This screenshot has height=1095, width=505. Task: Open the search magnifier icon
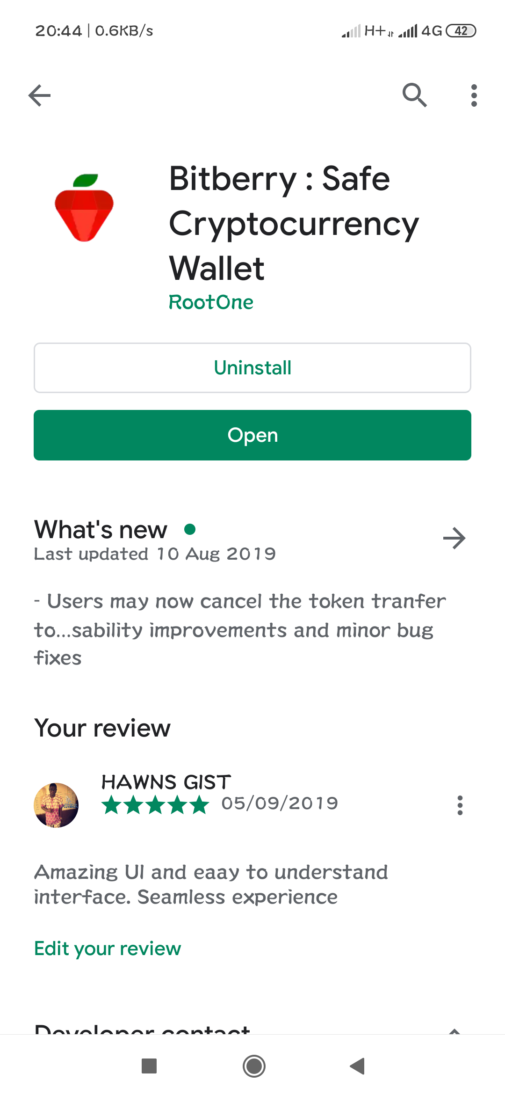(x=415, y=95)
